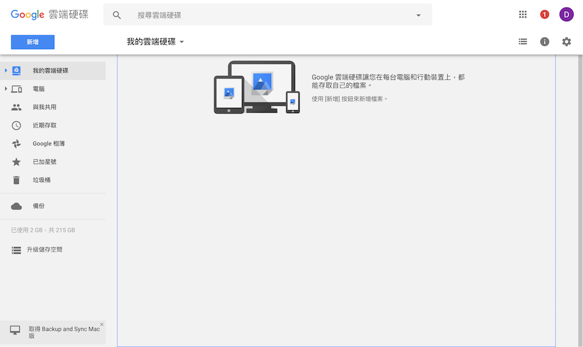Open search options dropdown in search bar
The image size is (583, 347).
coord(419,14)
